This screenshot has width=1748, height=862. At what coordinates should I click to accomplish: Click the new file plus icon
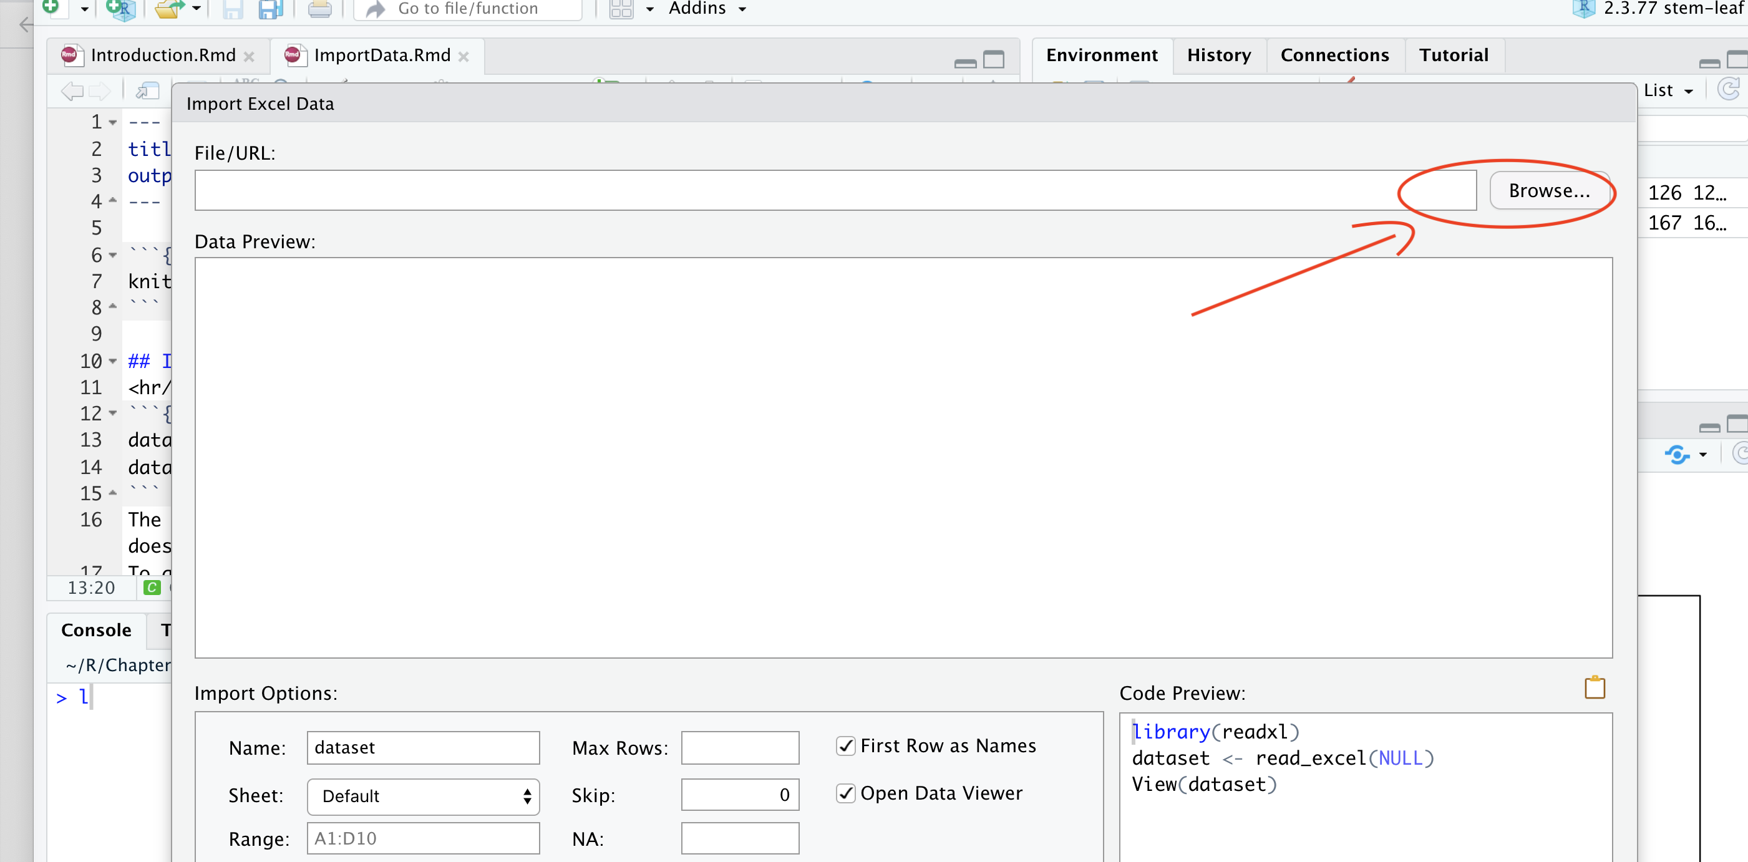51,7
